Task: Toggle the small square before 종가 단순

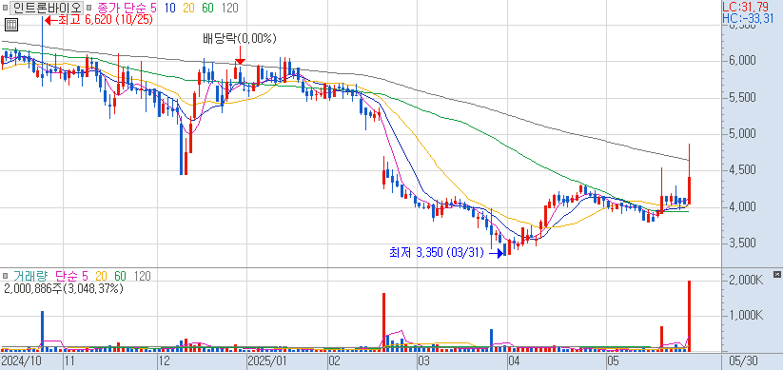Action: tap(88, 8)
